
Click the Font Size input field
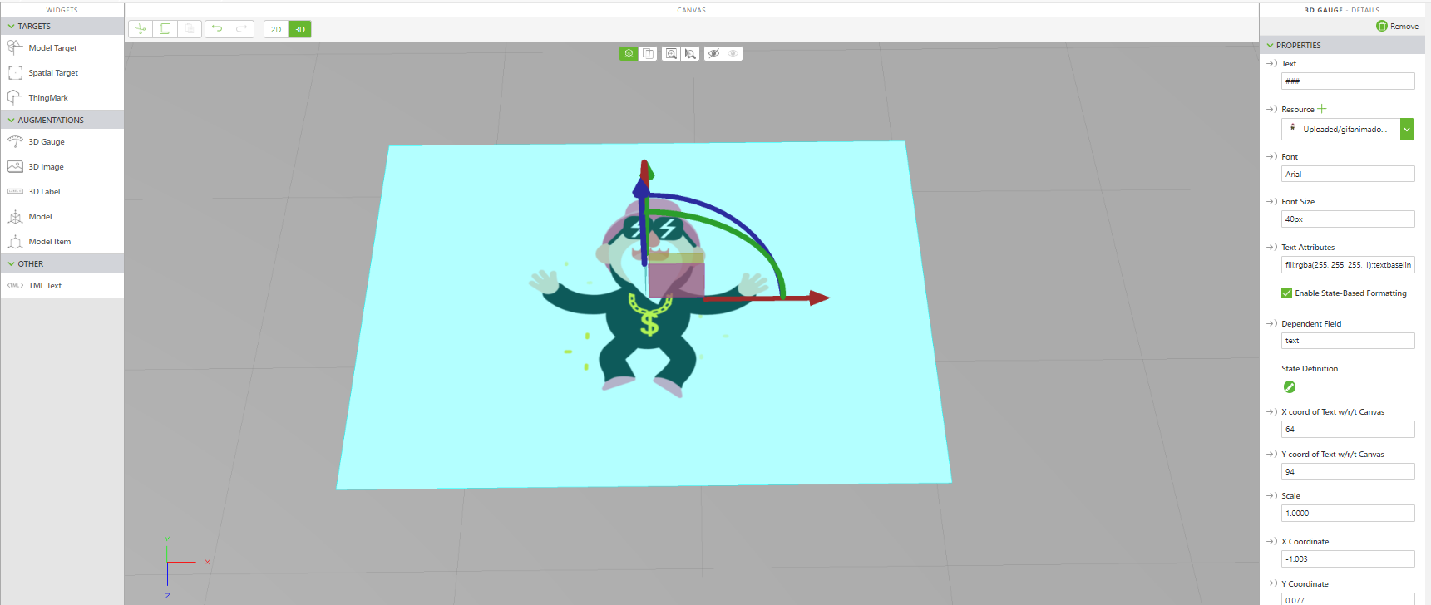[x=1348, y=219]
